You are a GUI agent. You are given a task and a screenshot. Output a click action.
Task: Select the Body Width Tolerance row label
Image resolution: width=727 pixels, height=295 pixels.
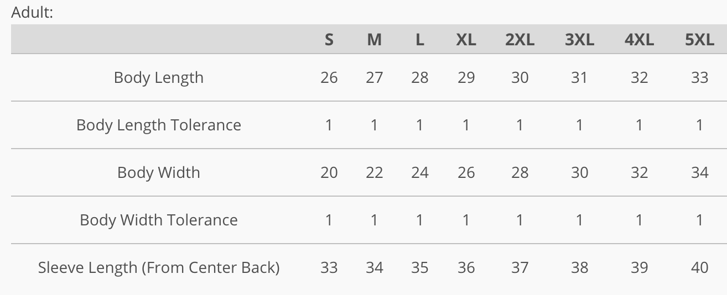tap(159, 220)
